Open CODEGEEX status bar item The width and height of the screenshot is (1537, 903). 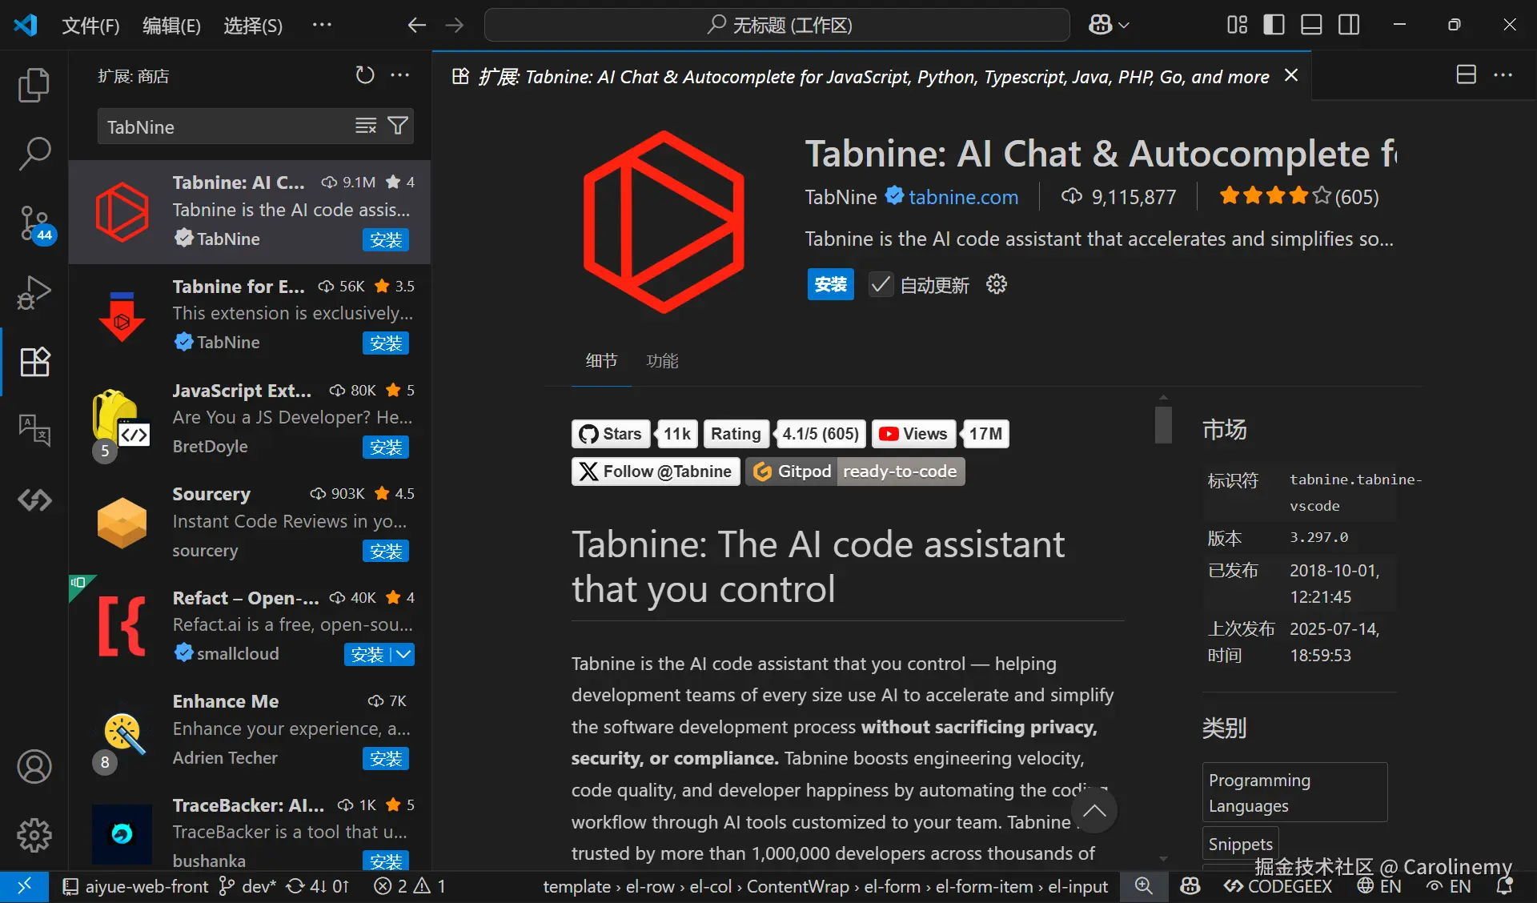click(x=1278, y=886)
